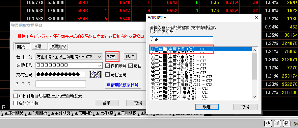
Task: Click the 交易密码 password field
Action: (61, 74)
